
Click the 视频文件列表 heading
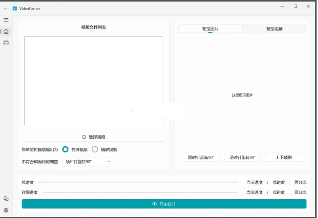tap(93, 27)
